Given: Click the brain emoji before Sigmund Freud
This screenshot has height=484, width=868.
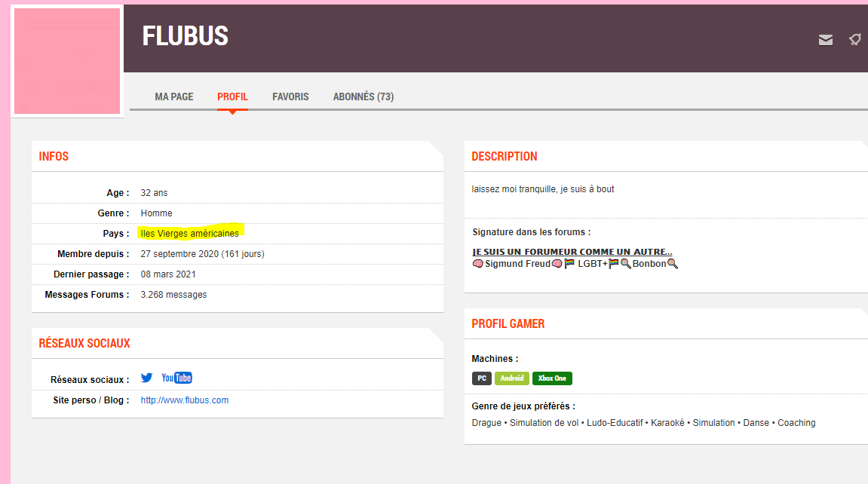Looking at the screenshot, I should point(477,264).
